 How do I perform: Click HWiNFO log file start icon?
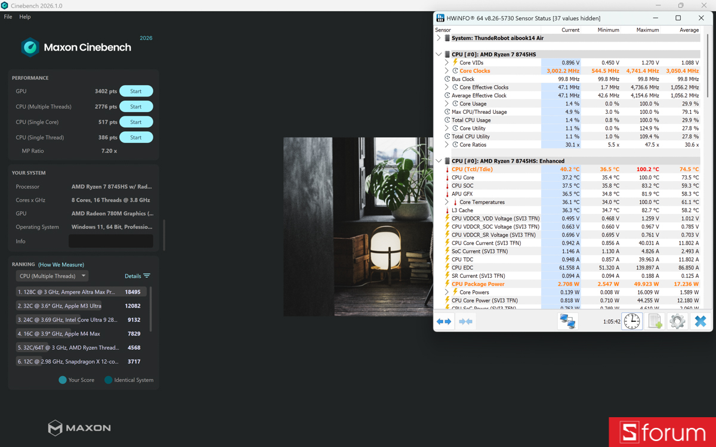click(655, 321)
